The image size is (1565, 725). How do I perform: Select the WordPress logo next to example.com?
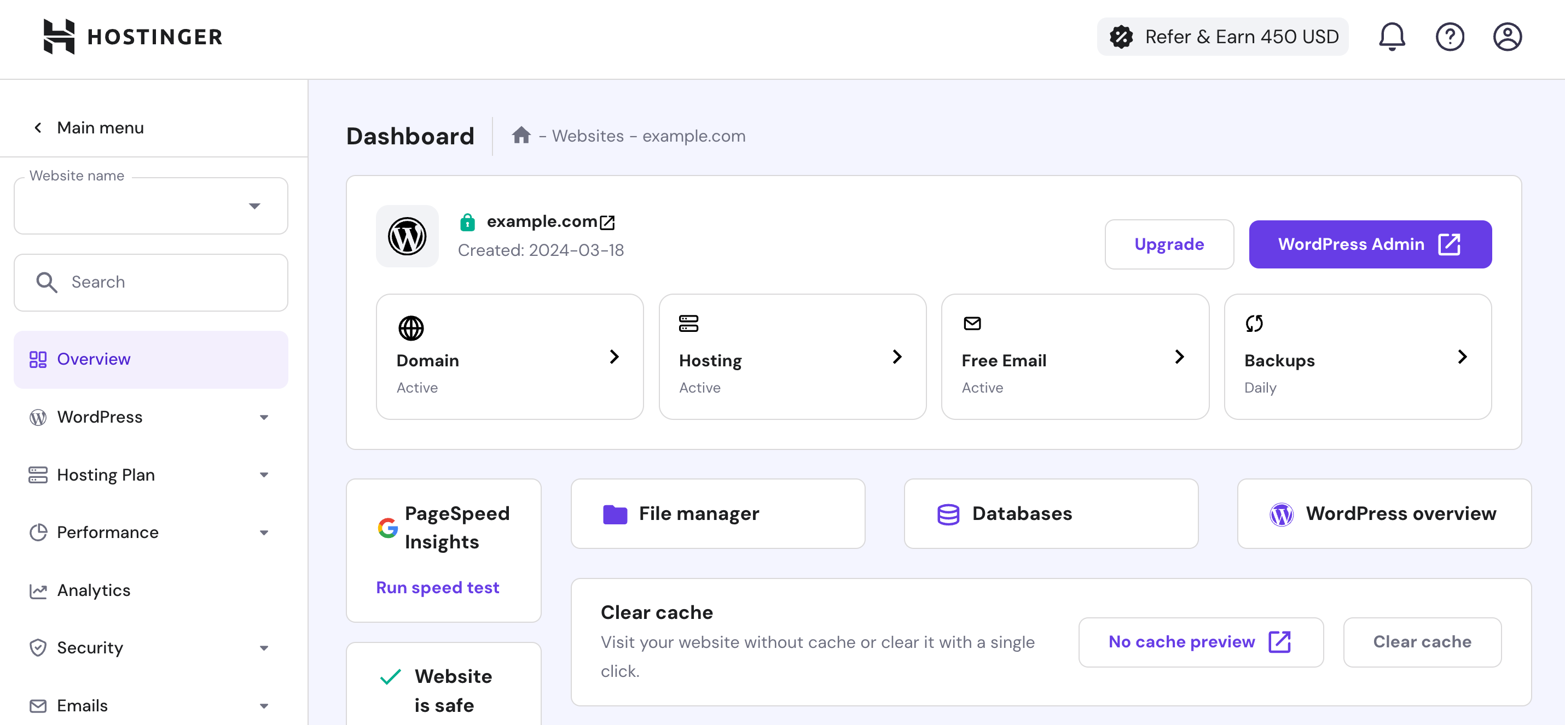(x=408, y=236)
